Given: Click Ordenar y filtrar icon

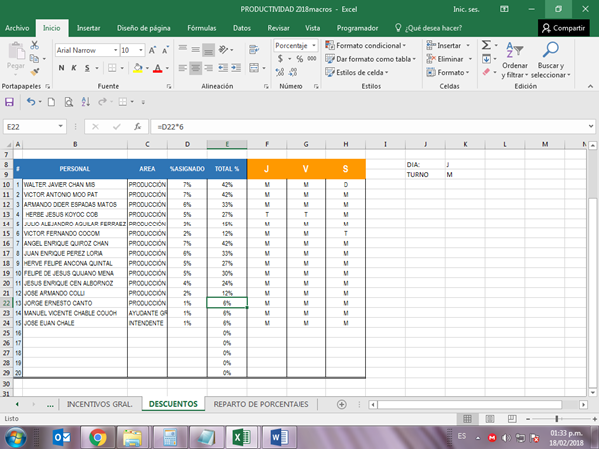Looking at the screenshot, I should pos(515,50).
